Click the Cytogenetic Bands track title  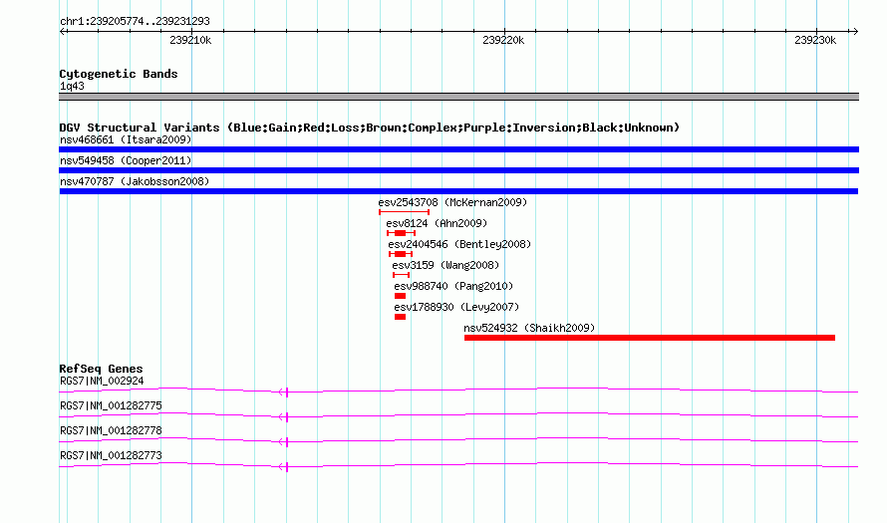tap(119, 74)
